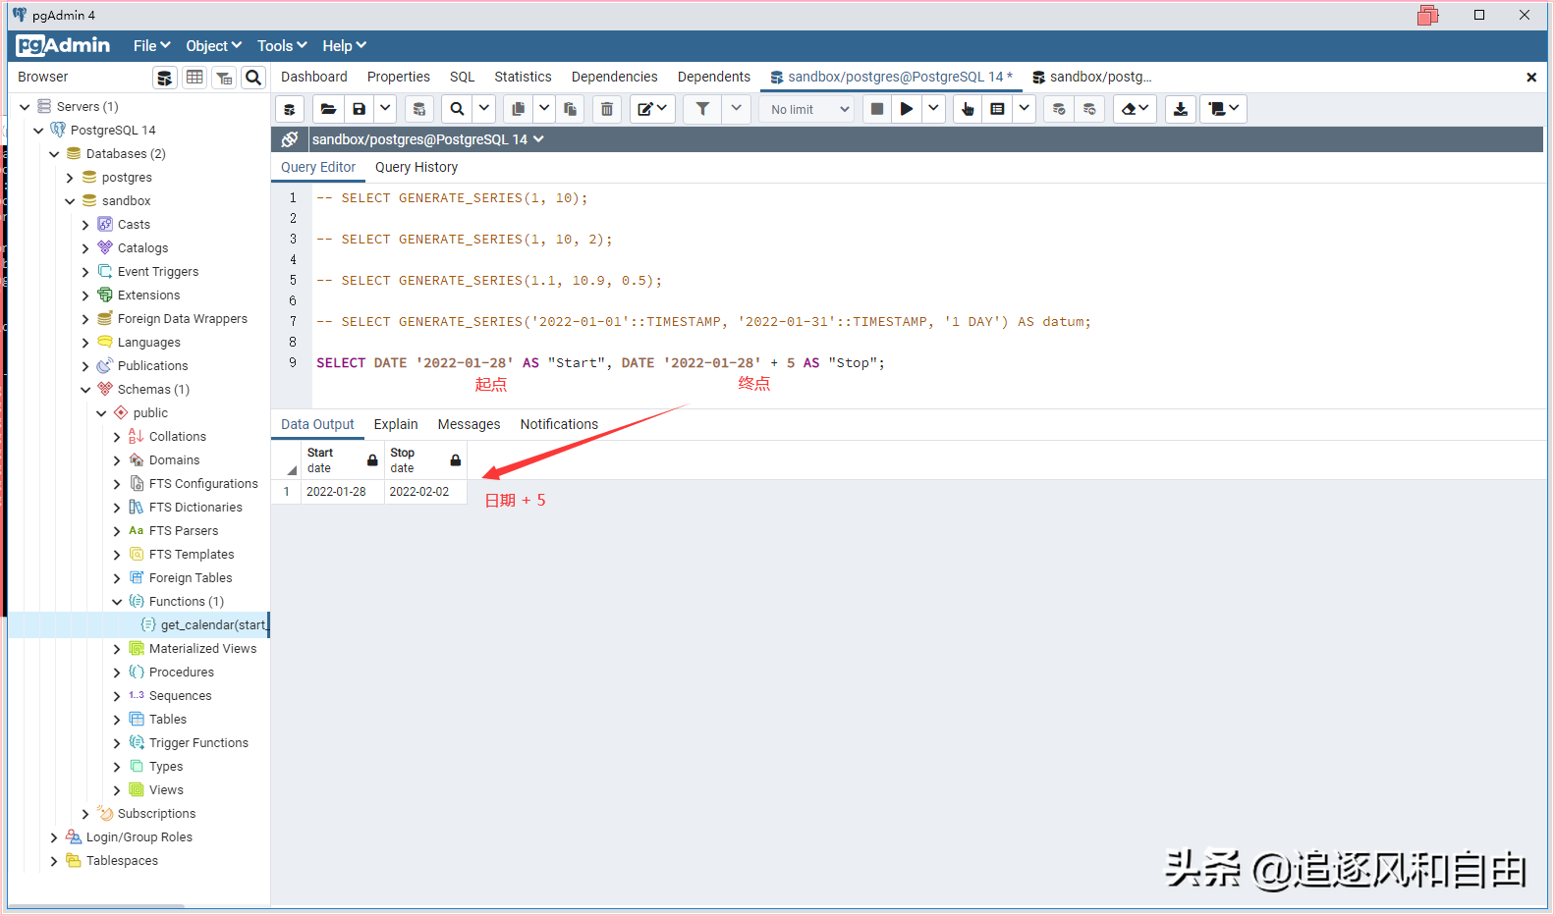Image resolution: width=1555 pixels, height=916 pixels.
Task: Open the Macros dropdown icon
Action: coord(1224,109)
